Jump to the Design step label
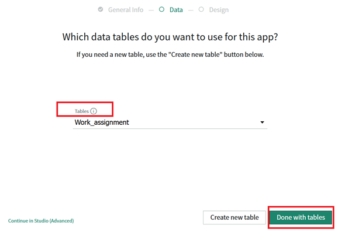This screenshot has width=352, height=239. (219, 9)
